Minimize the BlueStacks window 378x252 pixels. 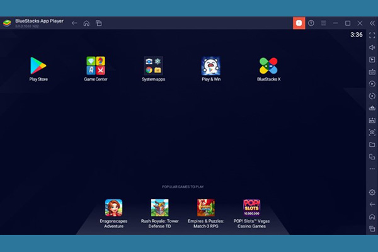click(x=335, y=23)
